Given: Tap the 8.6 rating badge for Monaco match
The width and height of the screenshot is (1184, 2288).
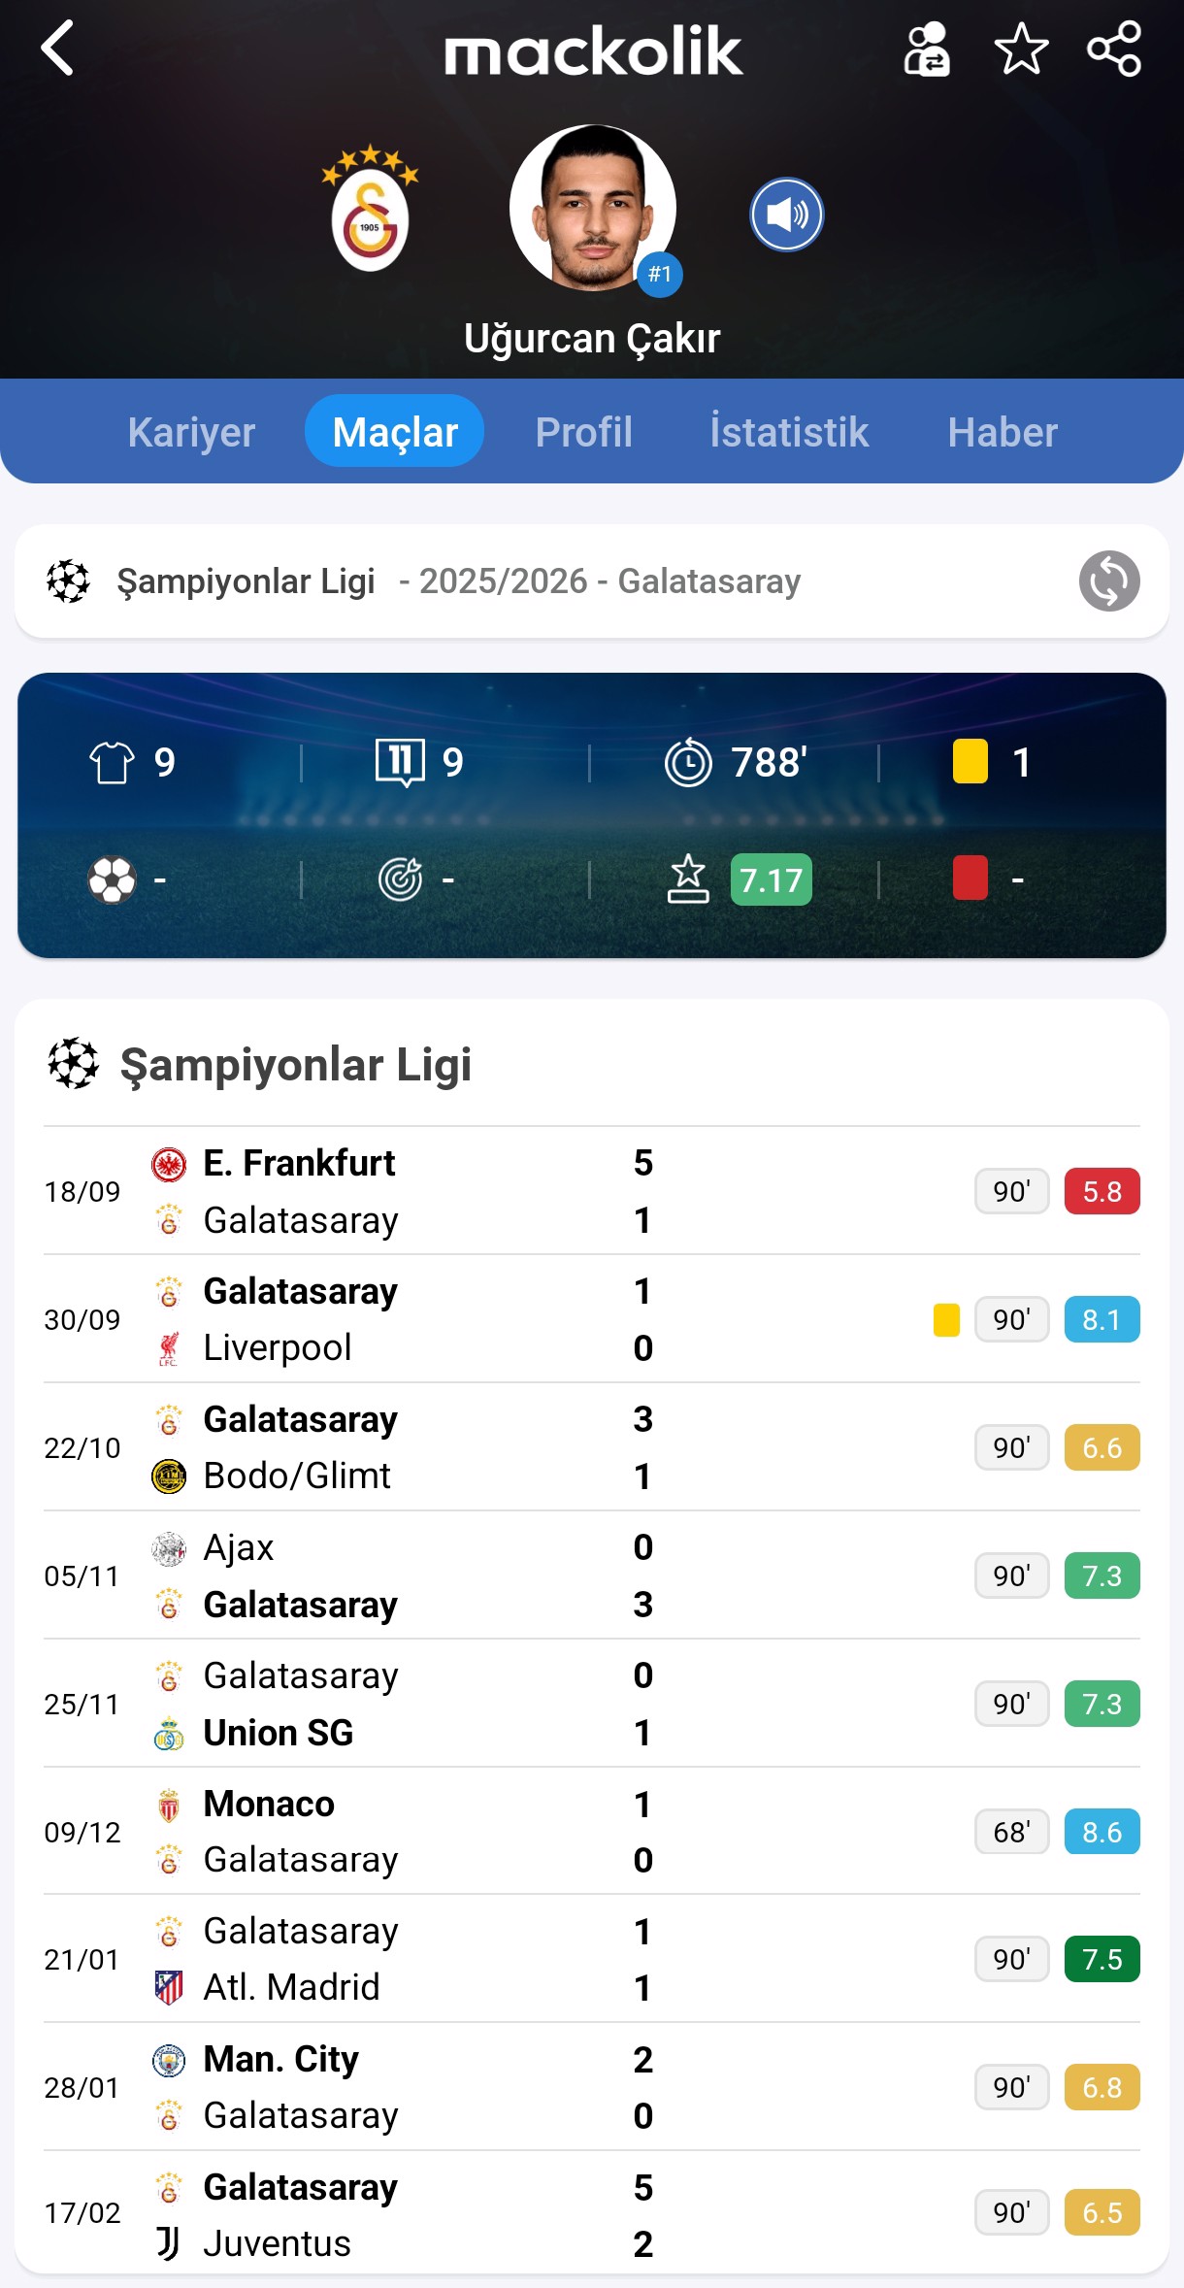Looking at the screenshot, I should tap(1102, 1832).
